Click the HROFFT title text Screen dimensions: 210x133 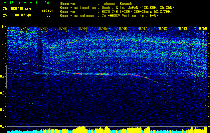(x=20, y=3)
